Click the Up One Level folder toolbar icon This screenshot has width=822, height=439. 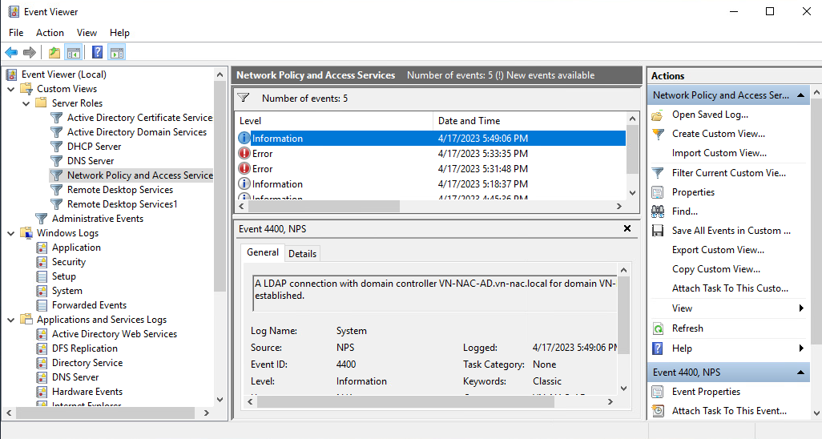[54, 52]
